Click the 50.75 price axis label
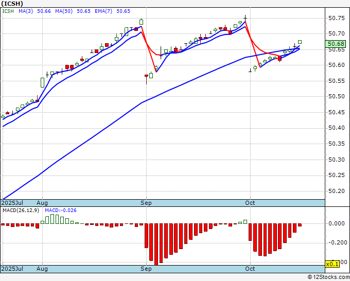Screen dimensions: 350x281 337,18
